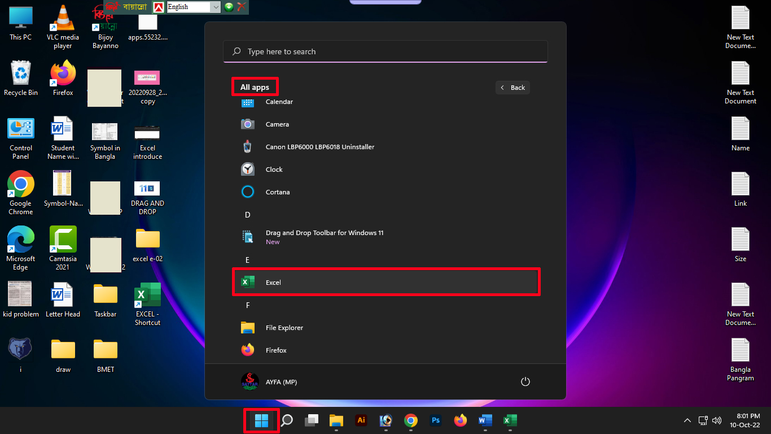Open taskbar Search magnifier icon
The image size is (771, 434).
click(287, 420)
